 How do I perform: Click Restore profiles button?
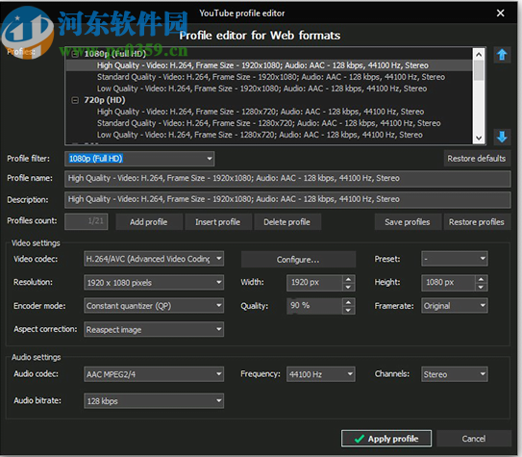[477, 222]
